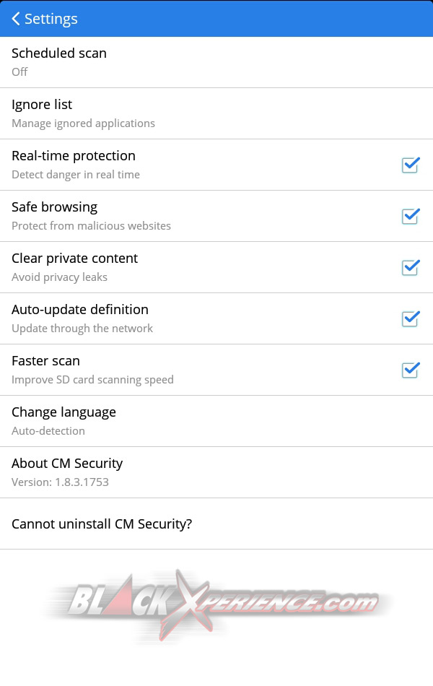Tap the back arrow to exit Settings
The image size is (433, 686).
click(15, 19)
